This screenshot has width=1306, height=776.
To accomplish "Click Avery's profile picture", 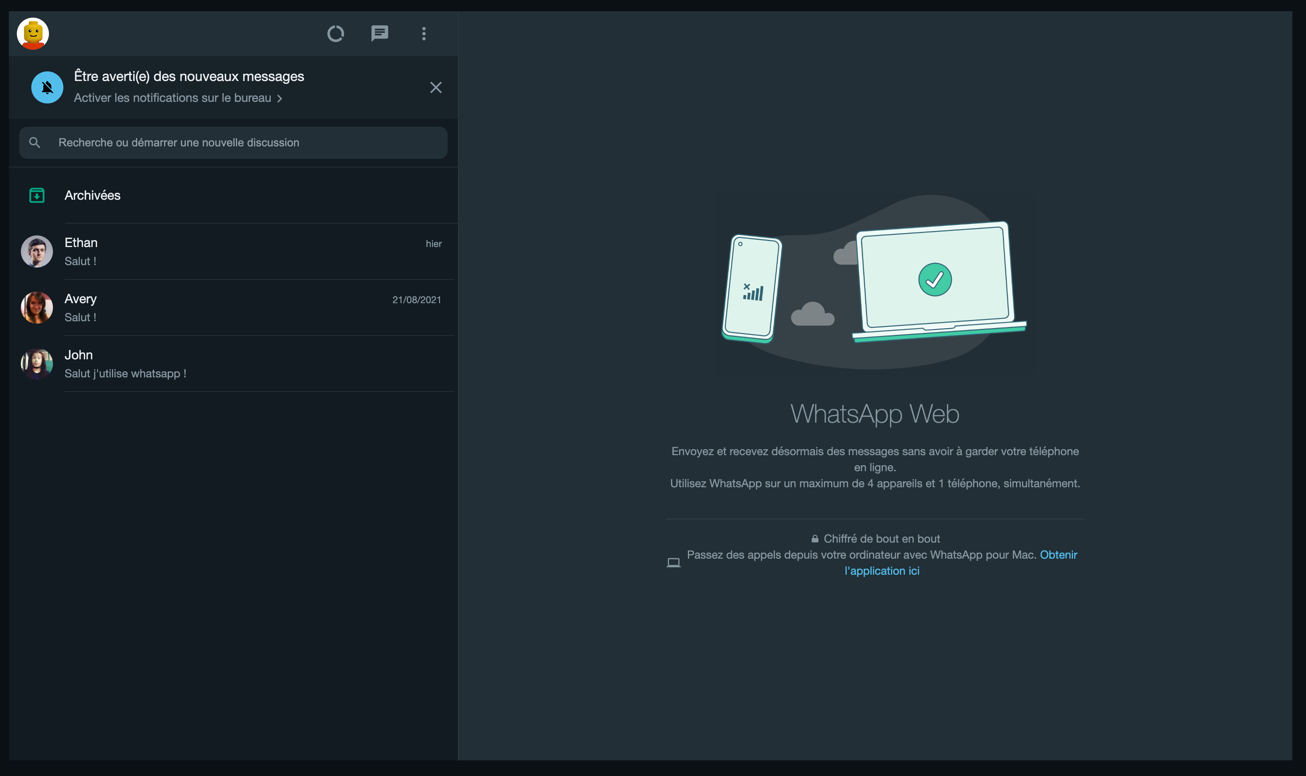I will [37, 308].
